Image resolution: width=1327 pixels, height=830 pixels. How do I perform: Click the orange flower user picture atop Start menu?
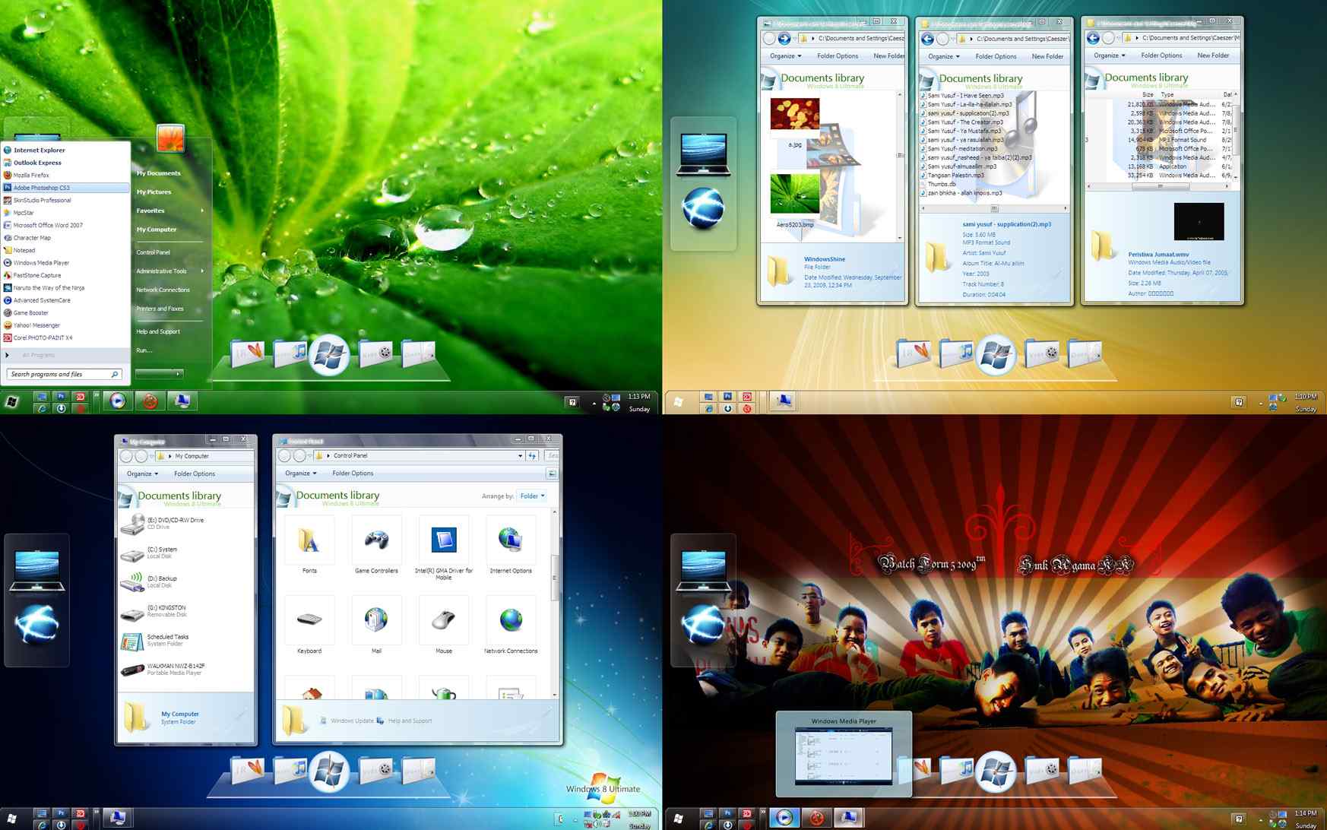click(x=170, y=138)
